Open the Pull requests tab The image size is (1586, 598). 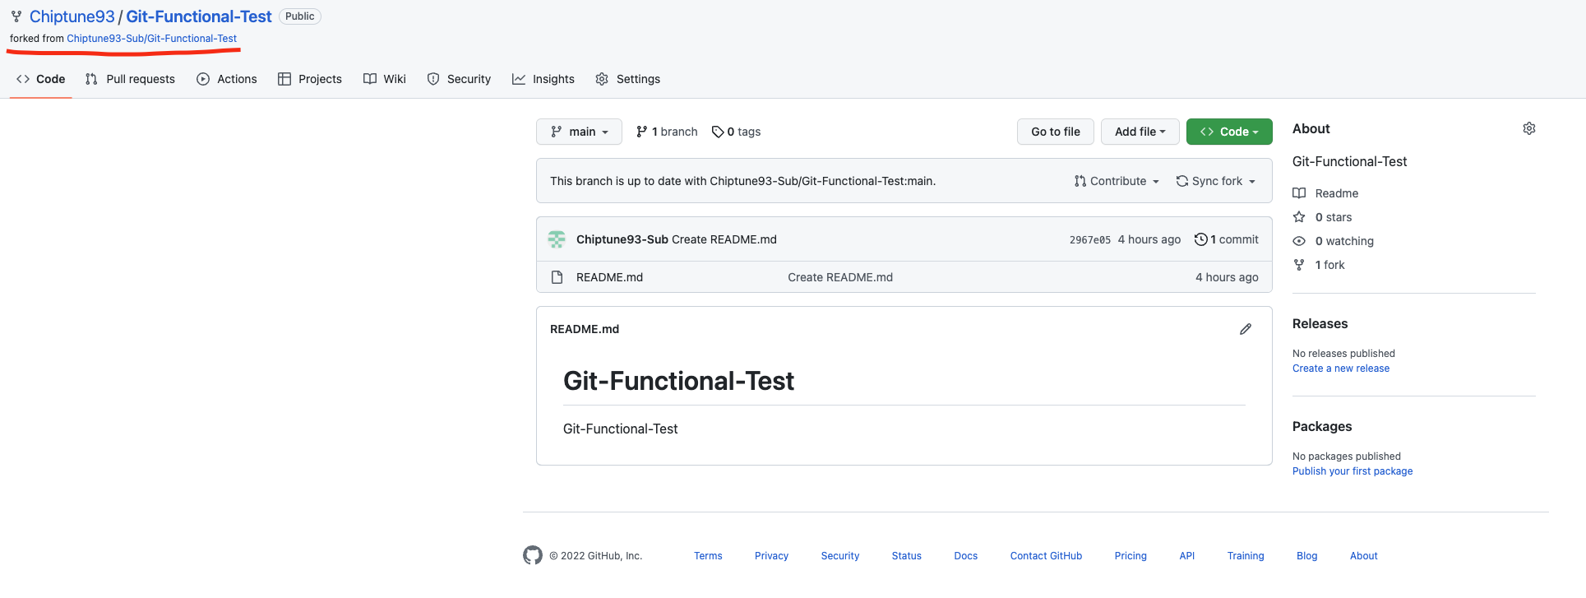(x=130, y=79)
